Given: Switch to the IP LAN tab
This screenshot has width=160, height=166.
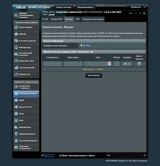Looking at the screenshot, I should [45, 19].
